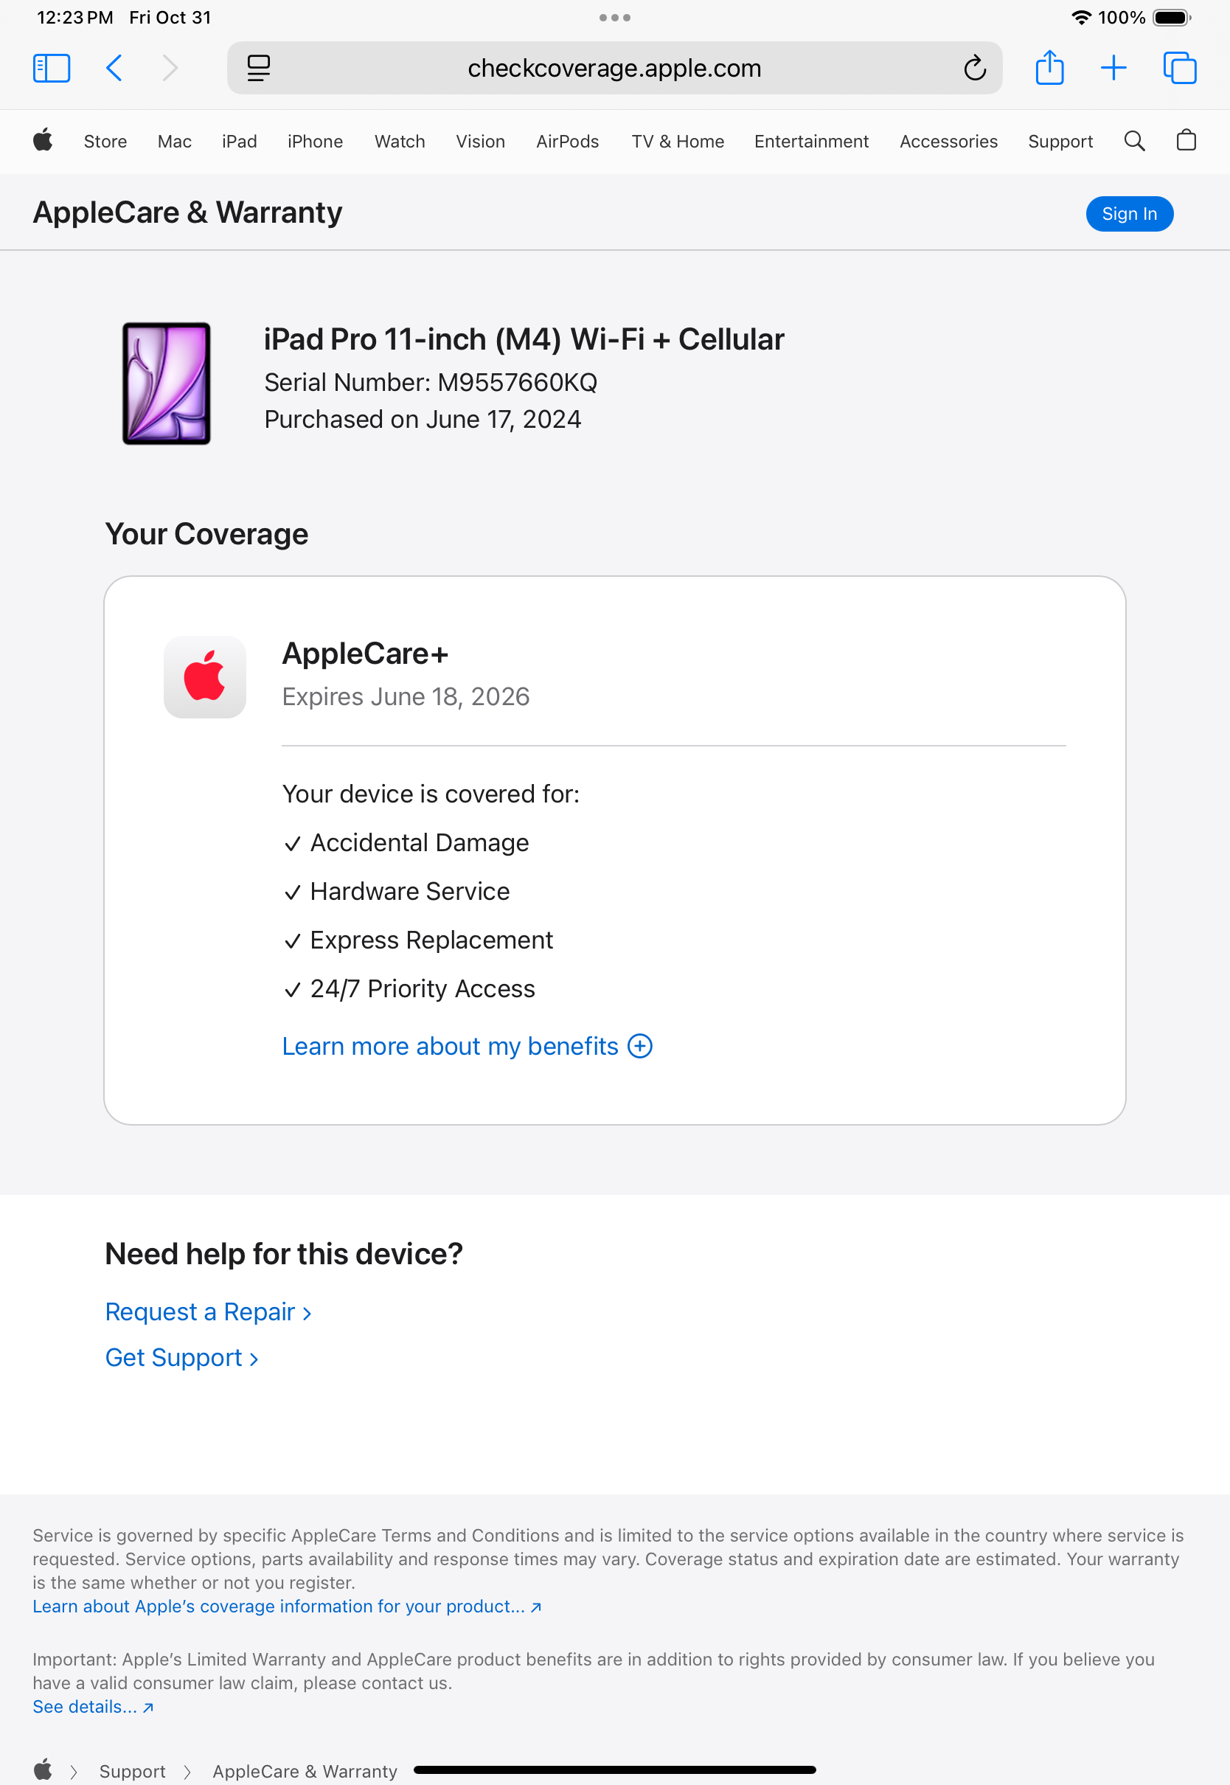Open the shopping bag
Image resolution: width=1230 pixels, height=1785 pixels.
(1186, 141)
